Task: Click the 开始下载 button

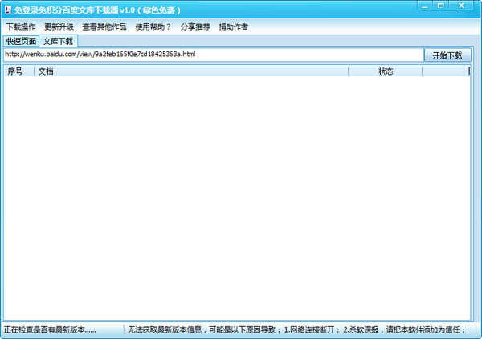Action: coord(447,55)
